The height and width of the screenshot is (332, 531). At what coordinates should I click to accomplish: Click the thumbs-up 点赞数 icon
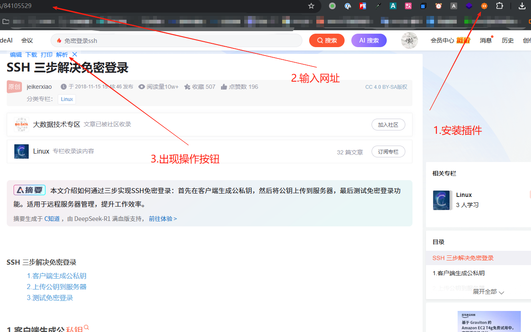click(x=224, y=87)
